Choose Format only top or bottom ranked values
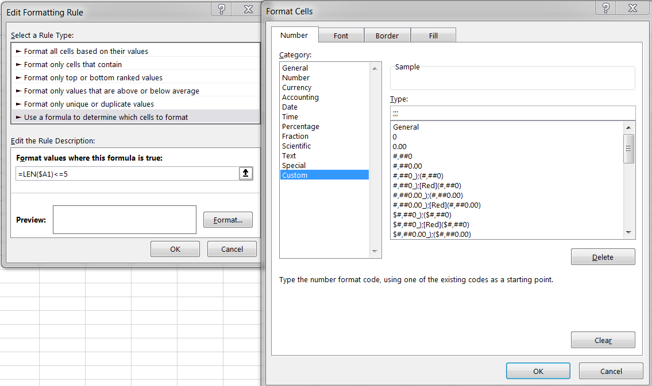The height and width of the screenshot is (386, 652). click(x=136, y=77)
